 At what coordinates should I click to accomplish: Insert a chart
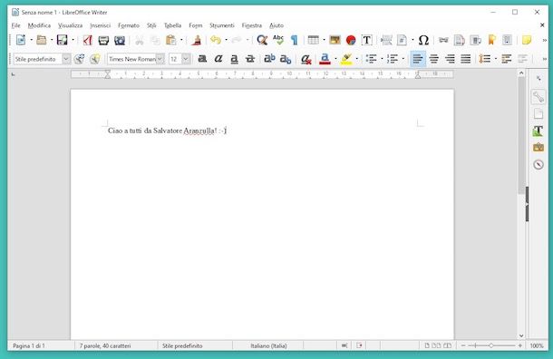pyautogui.click(x=351, y=40)
